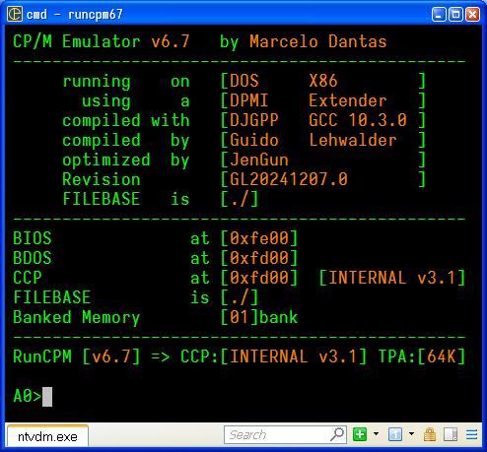487x452 pixels.
Task: Click the 'Marcelo Dantas' author name
Action: click(x=317, y=41)
